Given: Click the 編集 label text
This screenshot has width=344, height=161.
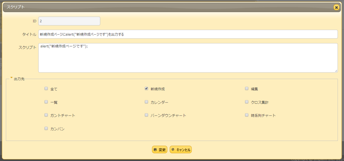Looking at the screenshot, I should tap(255, 89).
